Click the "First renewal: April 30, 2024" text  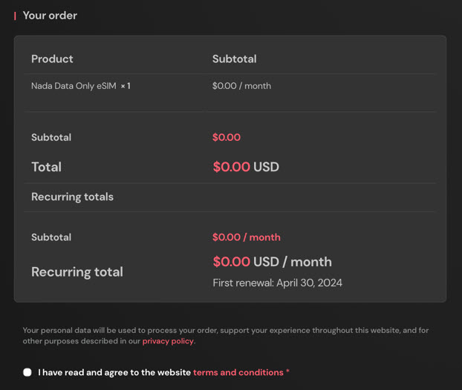point(277,282)
